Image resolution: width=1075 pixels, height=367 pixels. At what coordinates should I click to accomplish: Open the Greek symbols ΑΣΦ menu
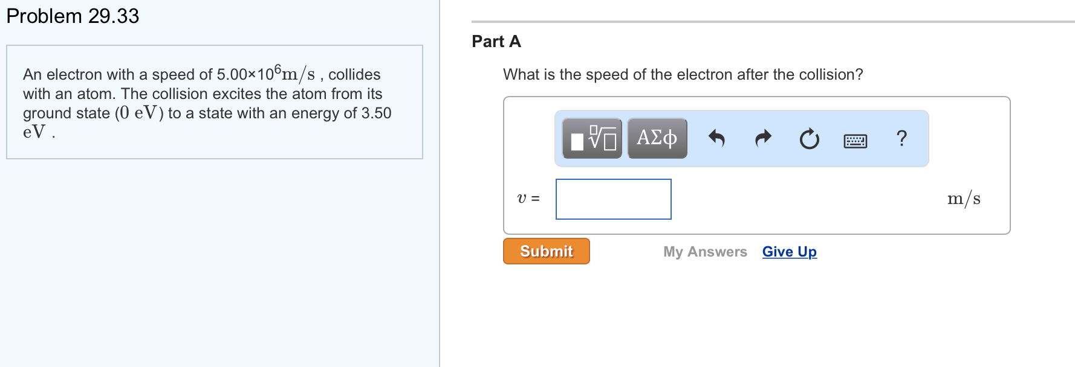[x=657, y=138]
